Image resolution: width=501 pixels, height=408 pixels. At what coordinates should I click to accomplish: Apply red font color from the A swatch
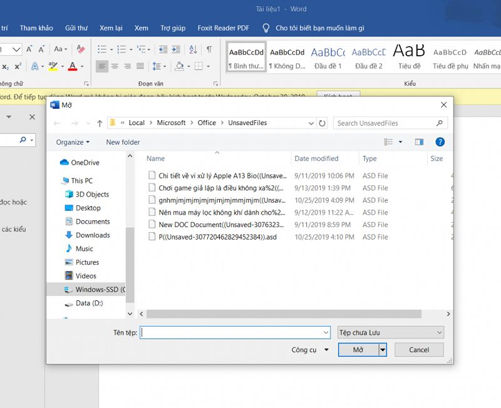tap(73, 66)
